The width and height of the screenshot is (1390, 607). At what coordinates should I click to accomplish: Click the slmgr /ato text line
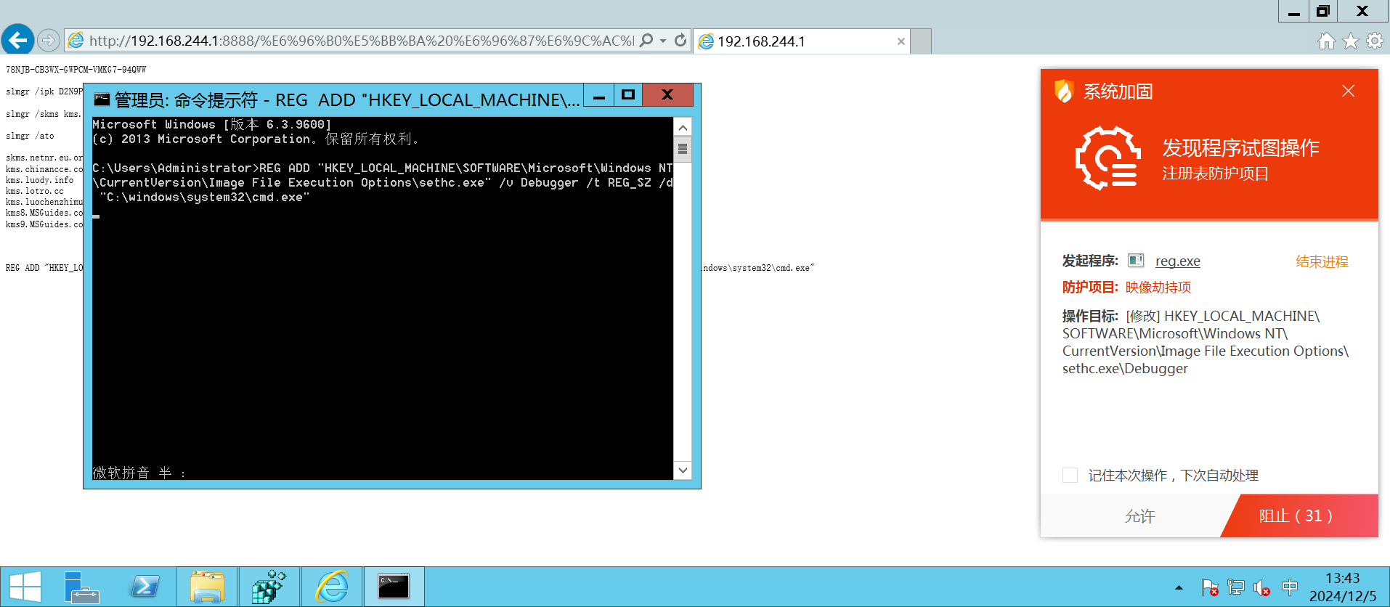pyautogui.click(x=30, y=136)
